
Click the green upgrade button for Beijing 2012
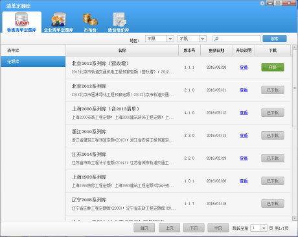click(273, 68)
